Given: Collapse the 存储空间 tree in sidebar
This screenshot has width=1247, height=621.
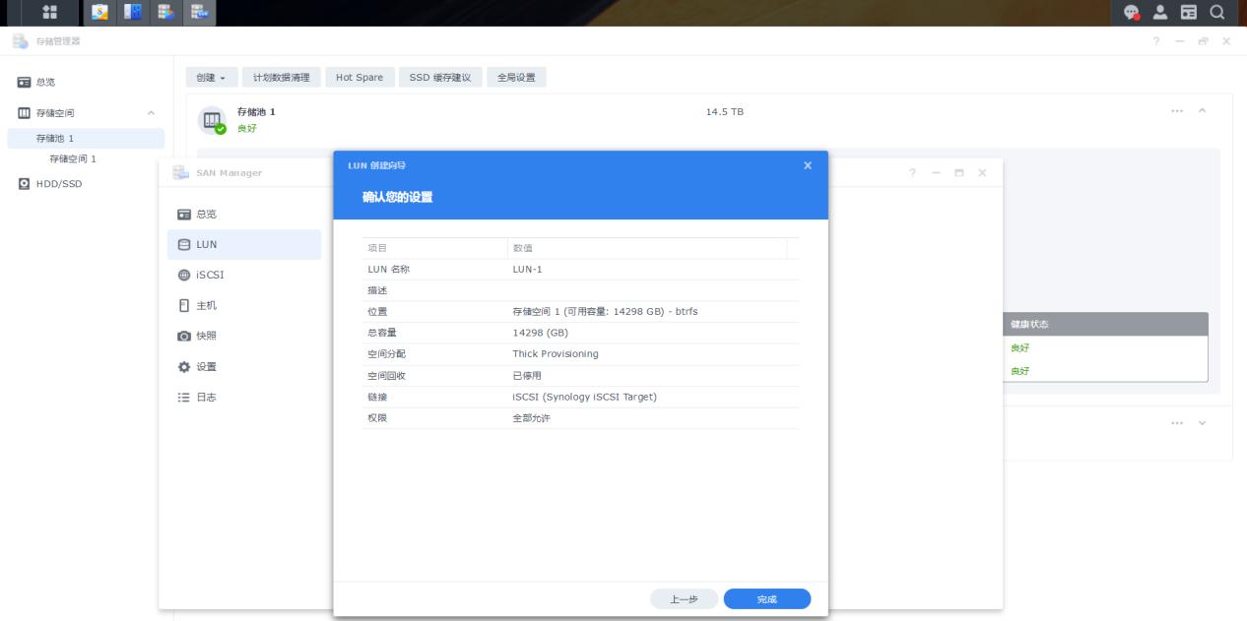Looking at the screenshot, I should point(153,111).
